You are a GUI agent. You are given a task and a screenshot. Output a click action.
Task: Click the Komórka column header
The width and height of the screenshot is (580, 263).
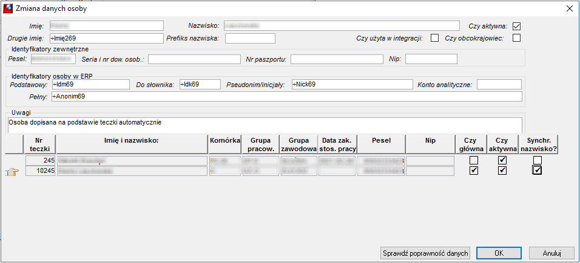click(225, 144)
